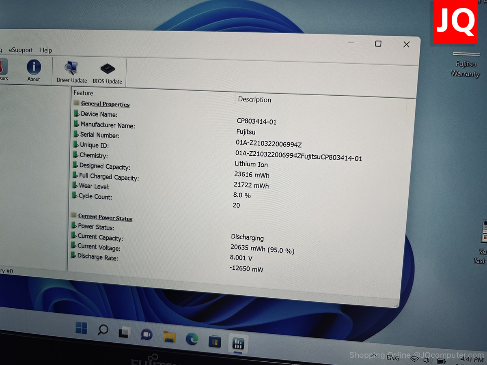The image size is (487, 365).
Task: Open the Windows Start menu
Action: click(x=81, y=328)
